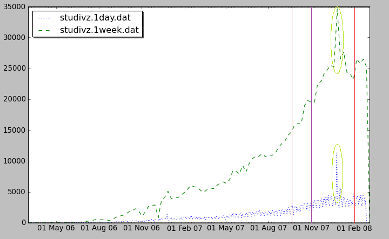
Task: Select the 01 Feb 07 x-axis label
Action: (185, 228)
